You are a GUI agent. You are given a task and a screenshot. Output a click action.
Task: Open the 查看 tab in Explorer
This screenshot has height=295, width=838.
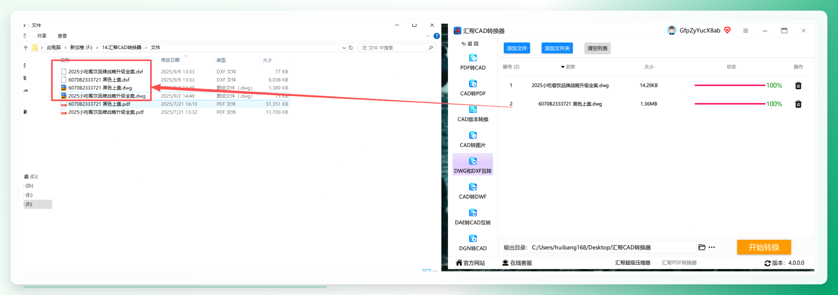[62, 36]
